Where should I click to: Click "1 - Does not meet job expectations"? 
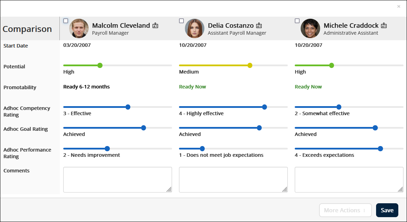[221, 155]
